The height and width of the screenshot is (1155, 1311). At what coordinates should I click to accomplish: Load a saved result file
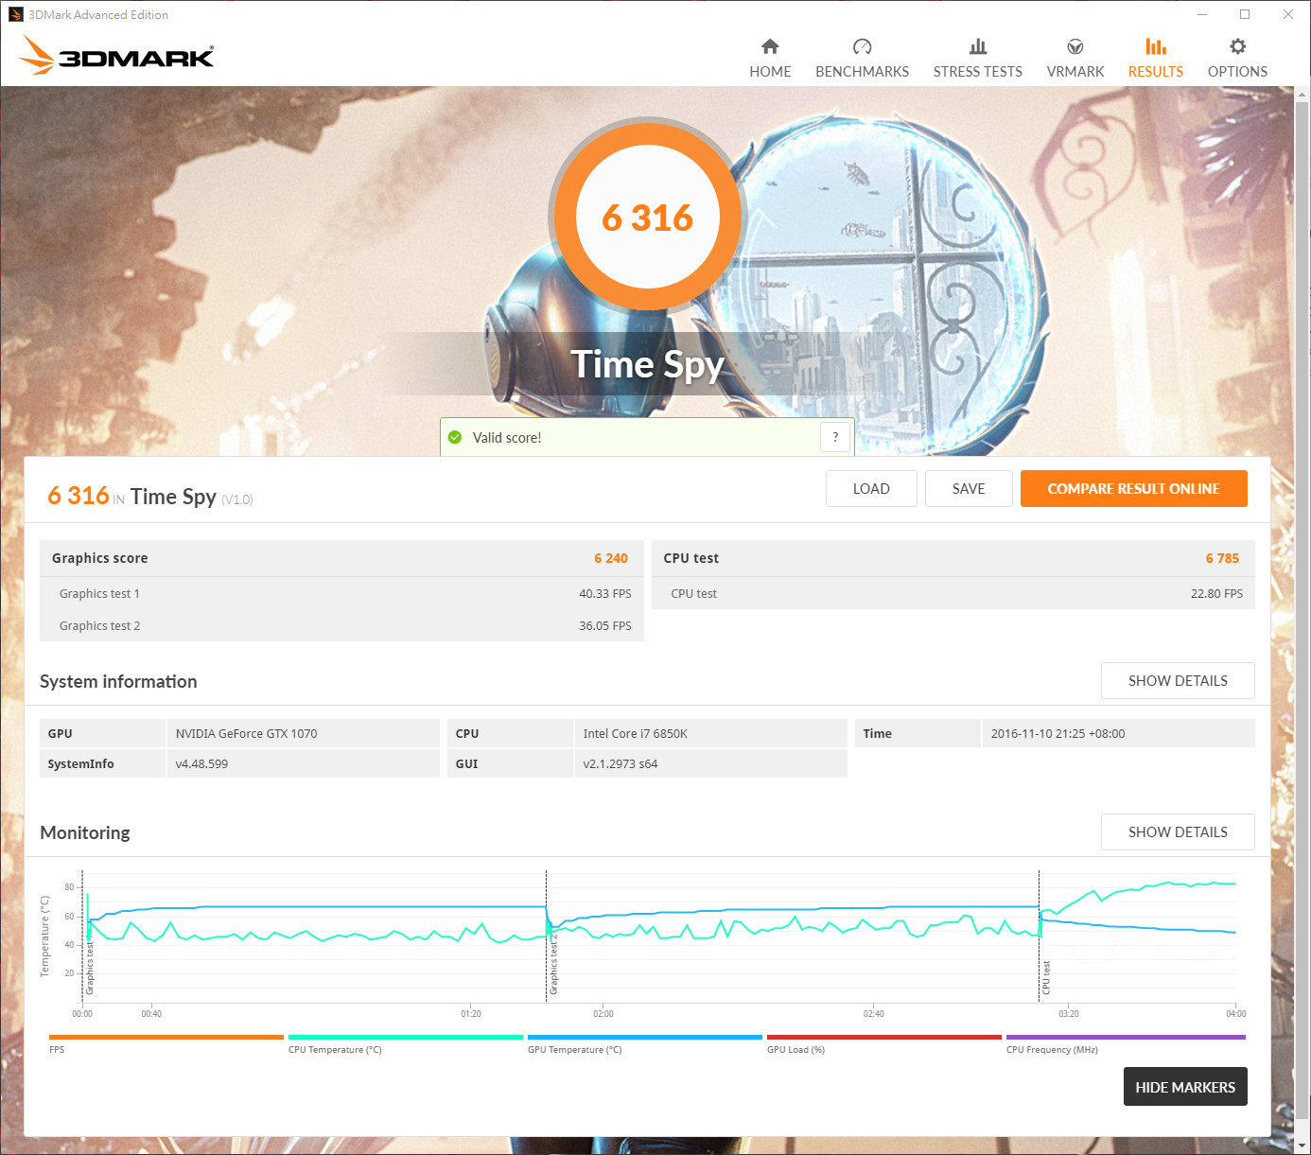(871, 488)
